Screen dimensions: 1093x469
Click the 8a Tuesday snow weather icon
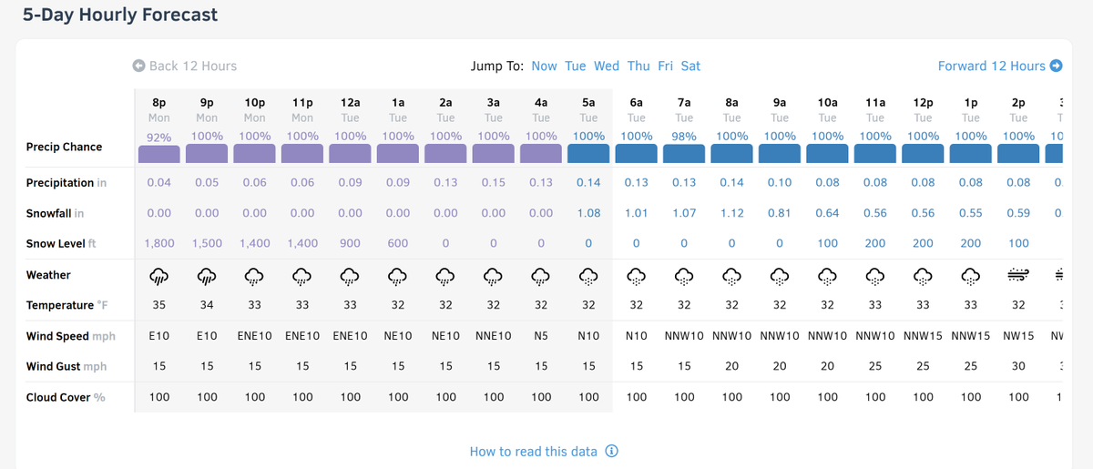732,275
